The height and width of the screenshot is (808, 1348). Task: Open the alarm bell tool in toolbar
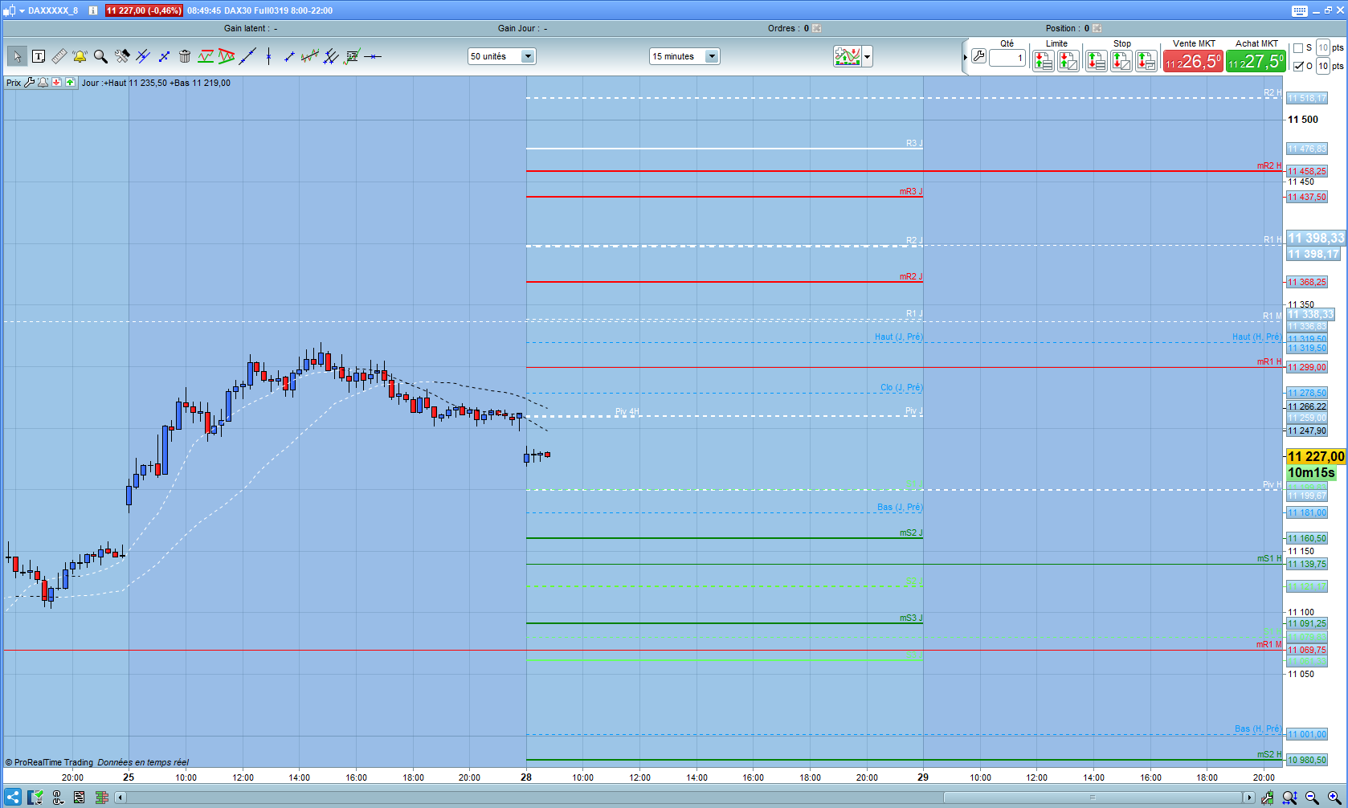tap(80, 56)
